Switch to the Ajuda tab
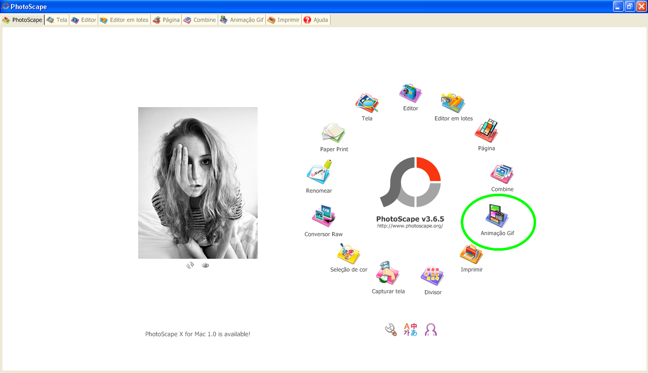Image resolution: width=648 pixels, height=373 pixels. click(x=315, y=20)
